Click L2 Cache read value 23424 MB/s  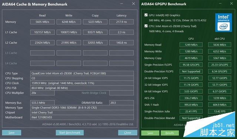42,43
